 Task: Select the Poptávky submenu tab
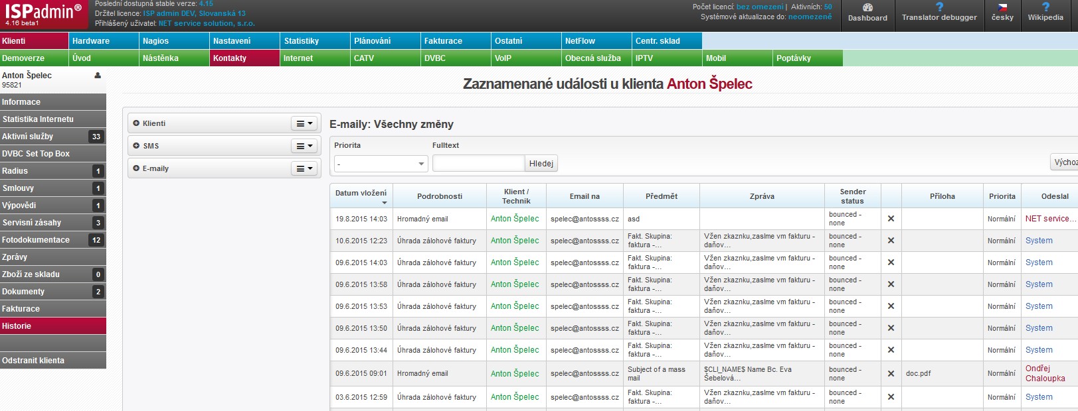pyautogui.click(x=808, y=58)
